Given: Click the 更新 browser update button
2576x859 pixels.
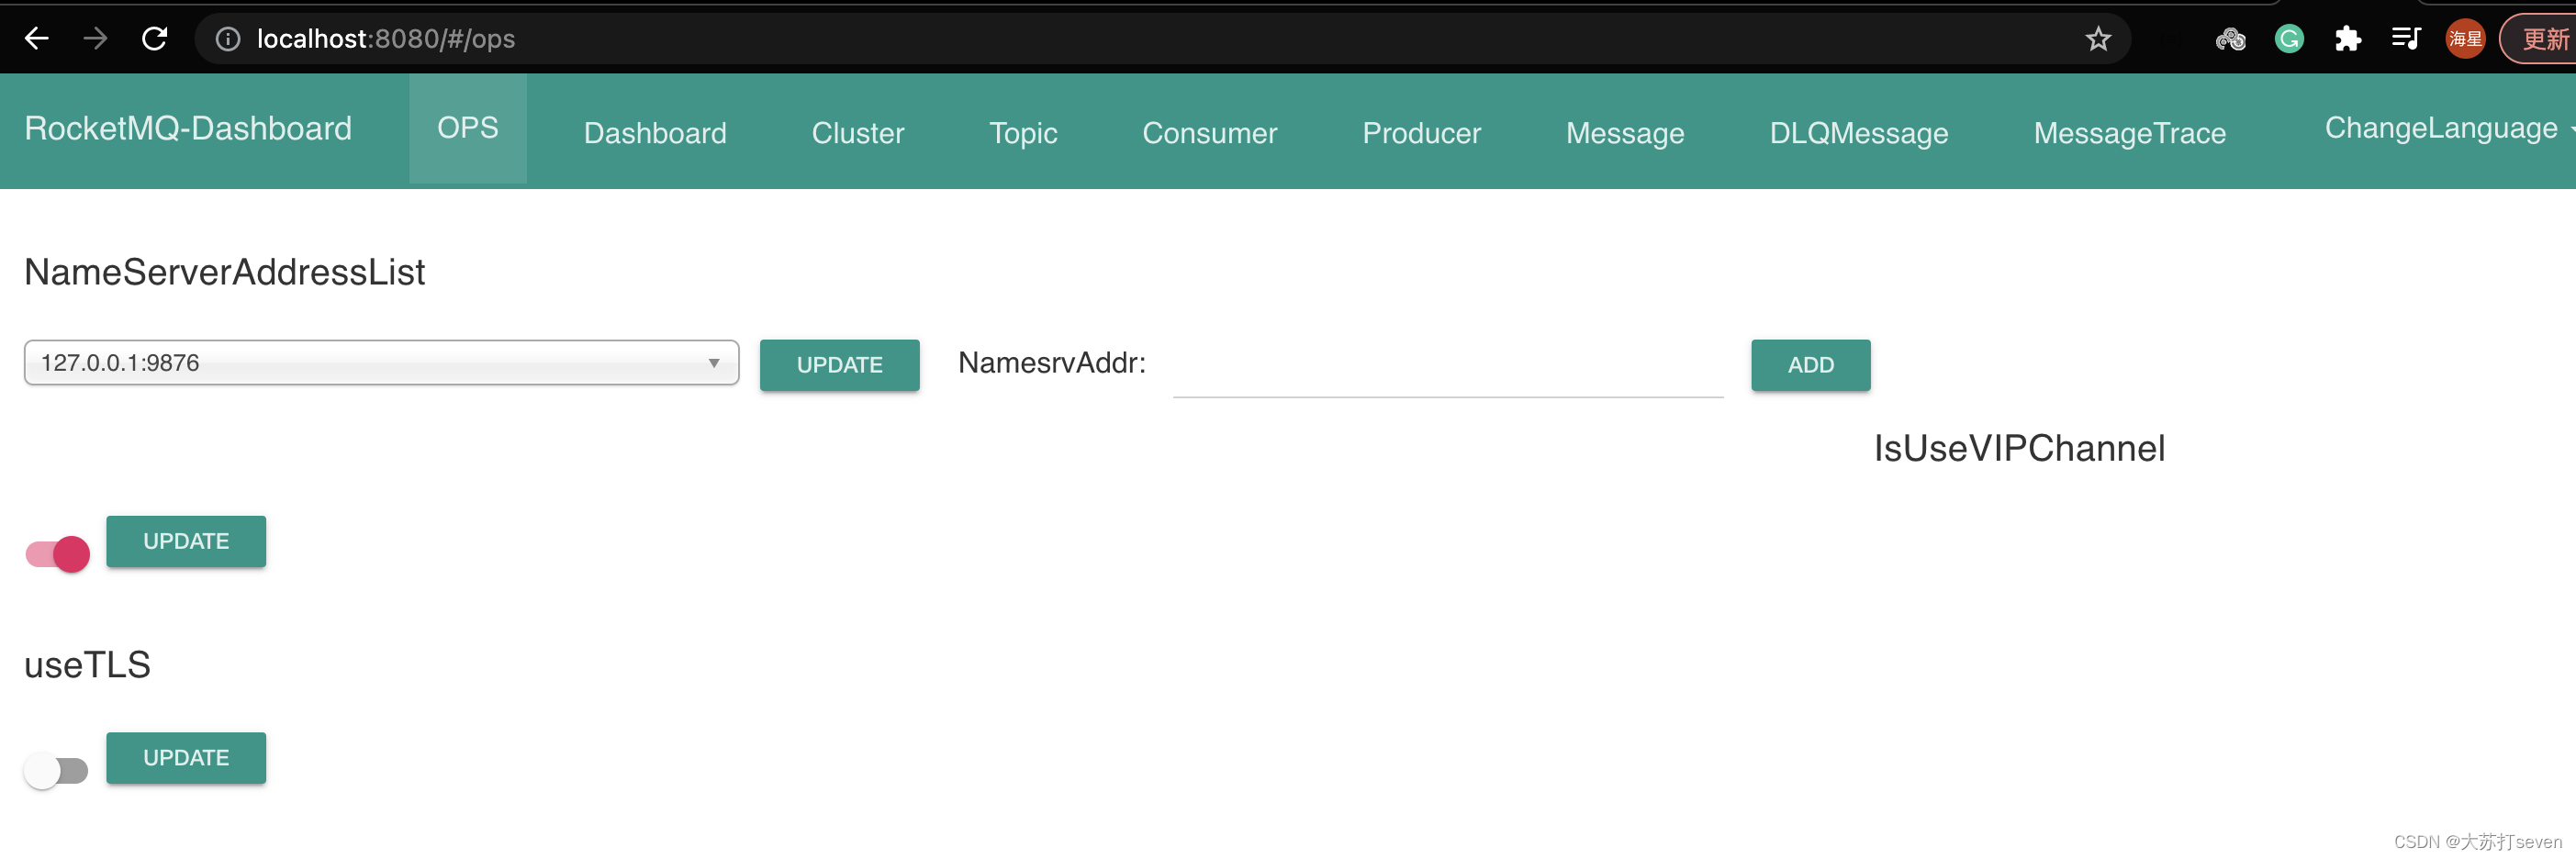Looking at the screenshot, I should tap(2540, 39).
